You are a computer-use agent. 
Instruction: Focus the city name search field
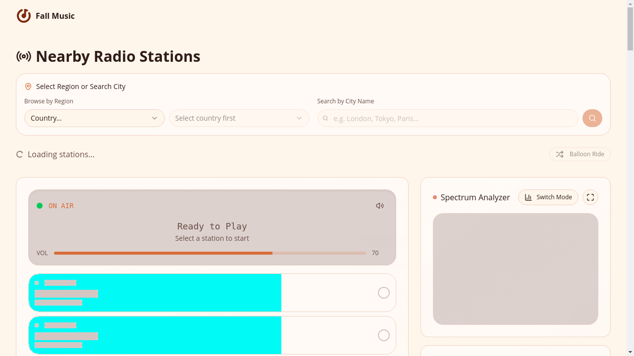point(448,118)
